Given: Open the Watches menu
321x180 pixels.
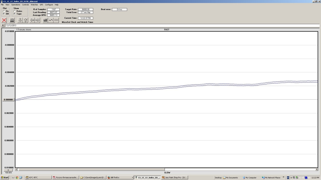Looking at the screenshot, I should [34, 5].
